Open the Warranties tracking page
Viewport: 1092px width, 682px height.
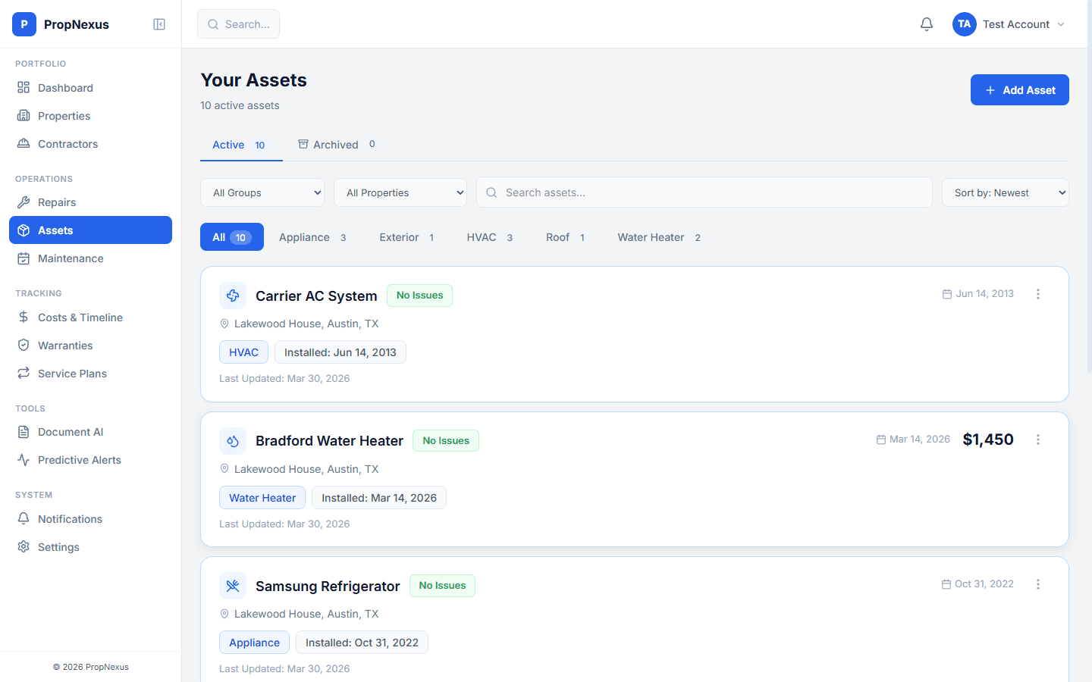click(x=64, y=345)
